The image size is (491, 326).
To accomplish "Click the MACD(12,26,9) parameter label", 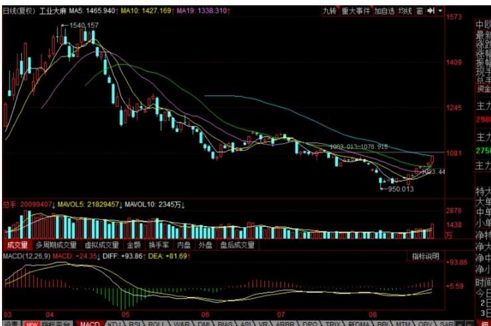I will (27, 256).
